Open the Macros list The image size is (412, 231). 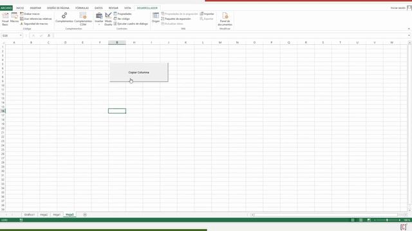[x=14, y=18]
